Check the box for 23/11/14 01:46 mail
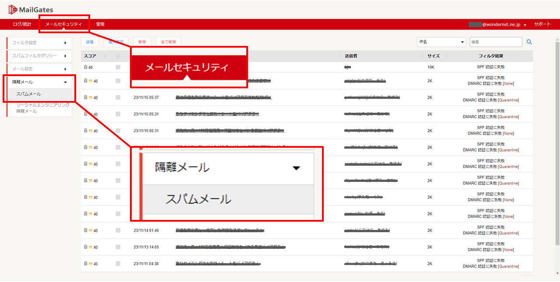The width and height of the screenshot is (560, 282). click(118, 230)
